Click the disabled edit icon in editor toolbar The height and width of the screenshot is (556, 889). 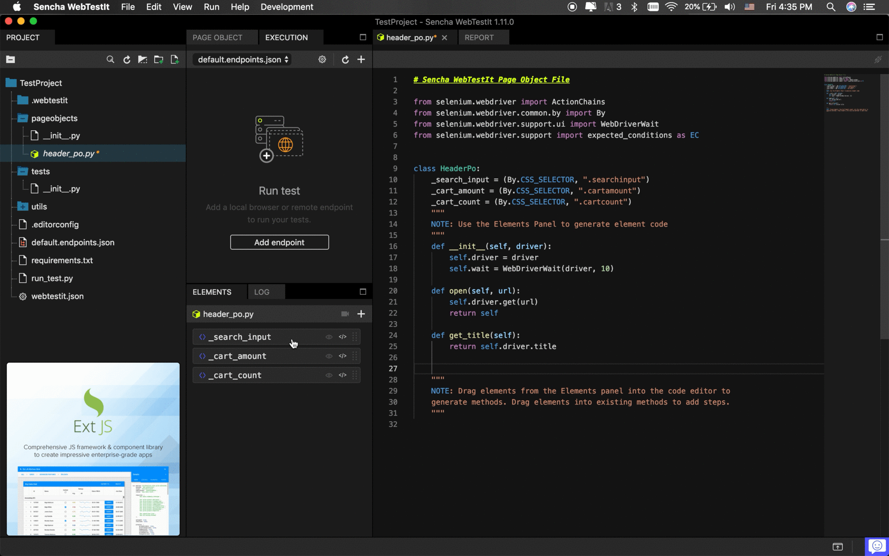[878, 59]
